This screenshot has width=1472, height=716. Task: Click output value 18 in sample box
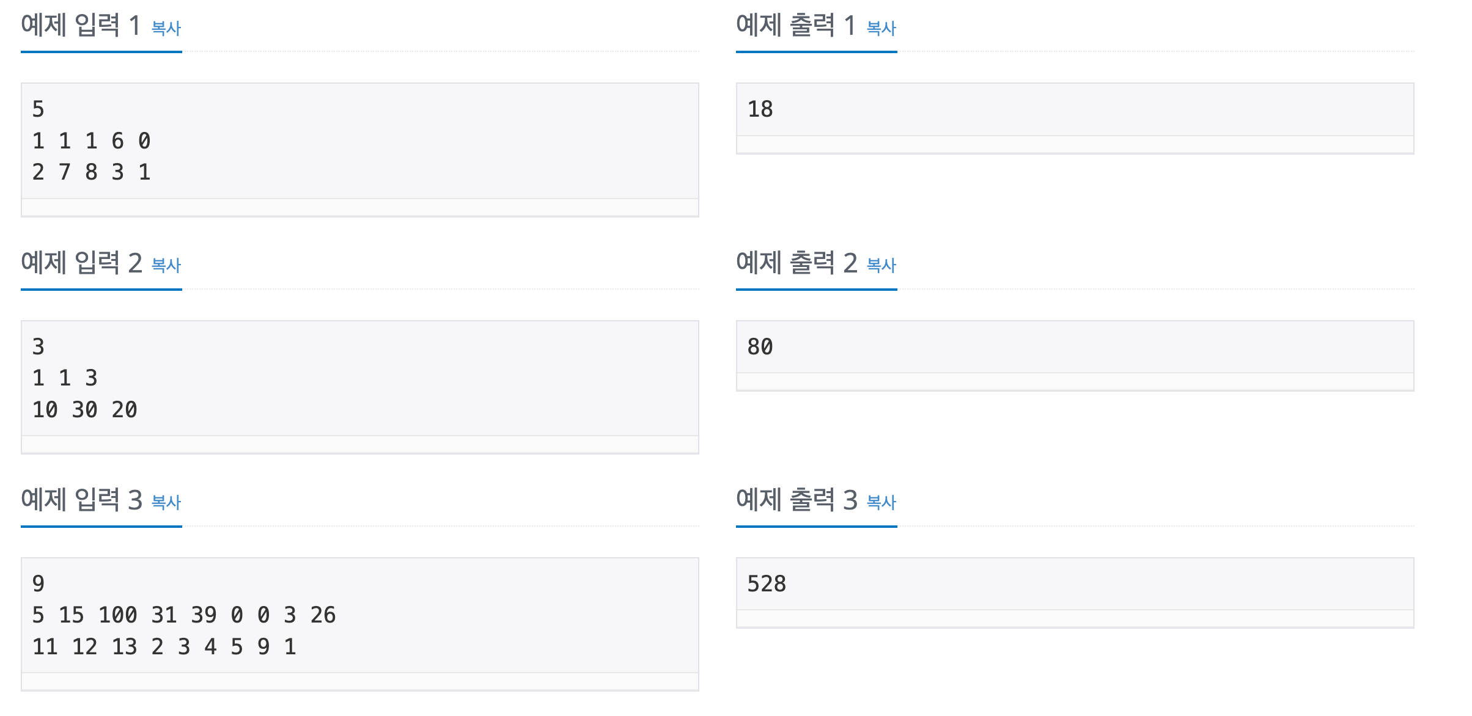tap(760, 109)
